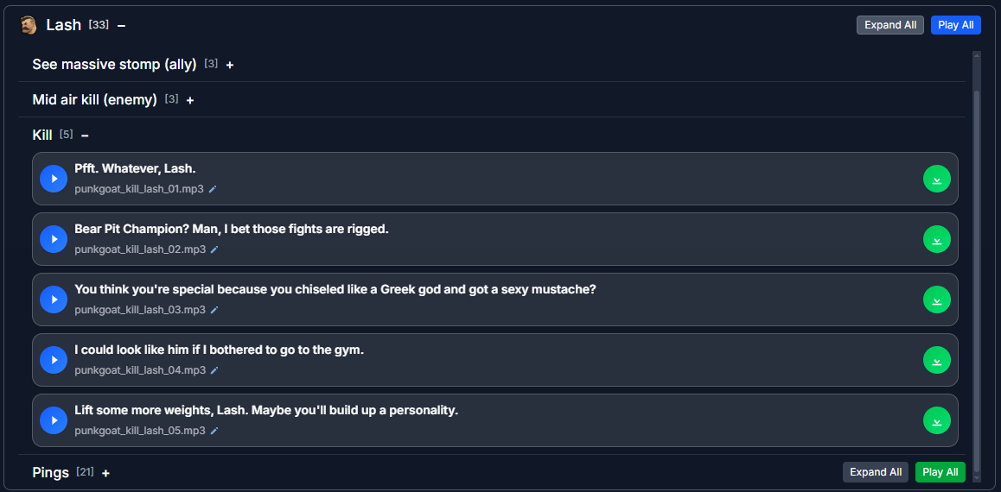The height and width of the screenshot is (492, 1001).
Task: Click pencil icon beside punkgoat_kill_lash_05.mp3
Action: [214, 431]
